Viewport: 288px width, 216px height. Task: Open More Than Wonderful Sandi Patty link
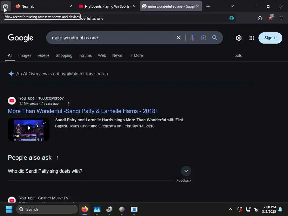coord(82,111)
